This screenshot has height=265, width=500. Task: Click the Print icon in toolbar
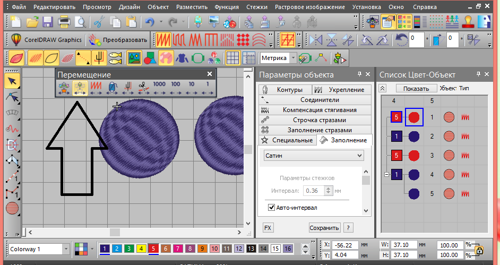pyautogui.click(x=64, y=22)
